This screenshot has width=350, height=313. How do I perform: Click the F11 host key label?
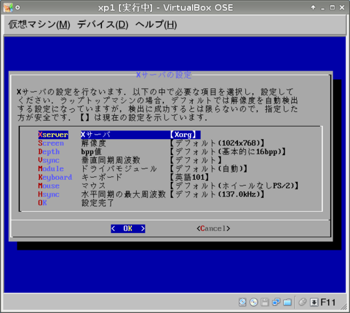[x=328, y=302]
